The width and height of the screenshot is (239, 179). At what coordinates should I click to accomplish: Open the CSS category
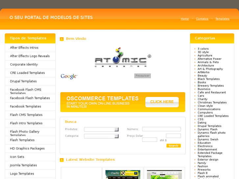pos(201,119)
